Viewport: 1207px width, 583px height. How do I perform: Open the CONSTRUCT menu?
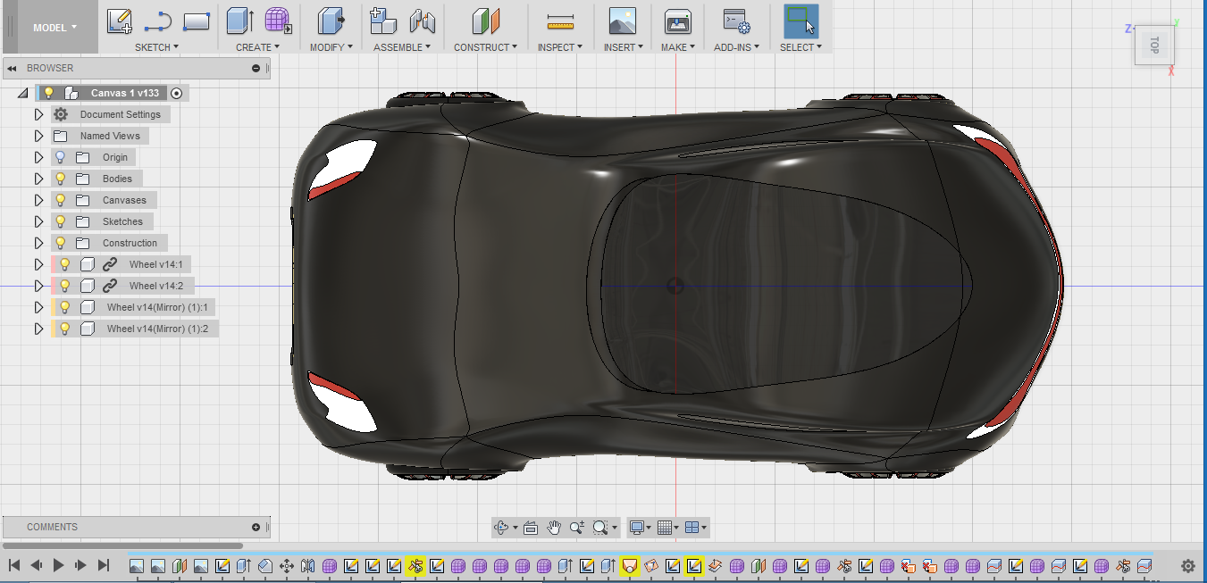tap(485, 47)
